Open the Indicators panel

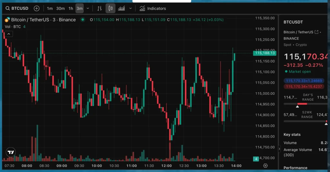coord(153,8)
